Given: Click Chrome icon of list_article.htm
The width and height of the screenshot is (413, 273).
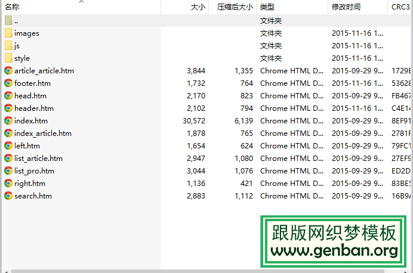Looking at the screenshot, I should (x=8, y=158).
